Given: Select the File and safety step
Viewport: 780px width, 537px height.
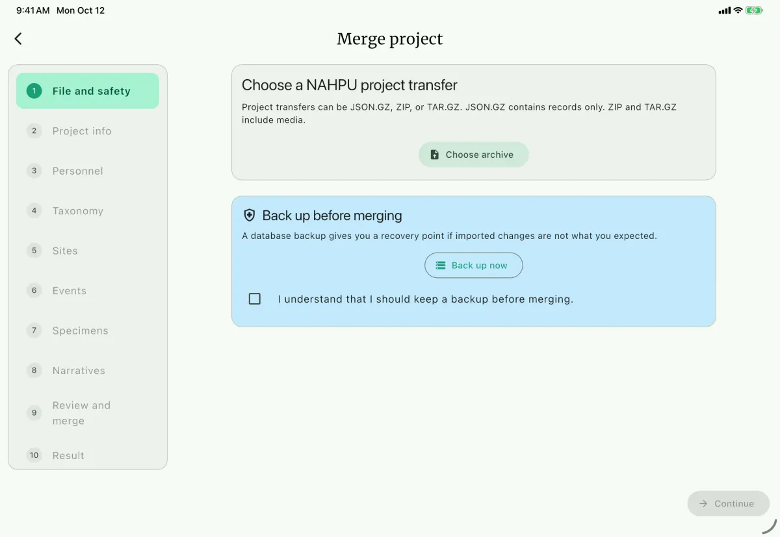Looking at the screenshot, I should (88, 91).
